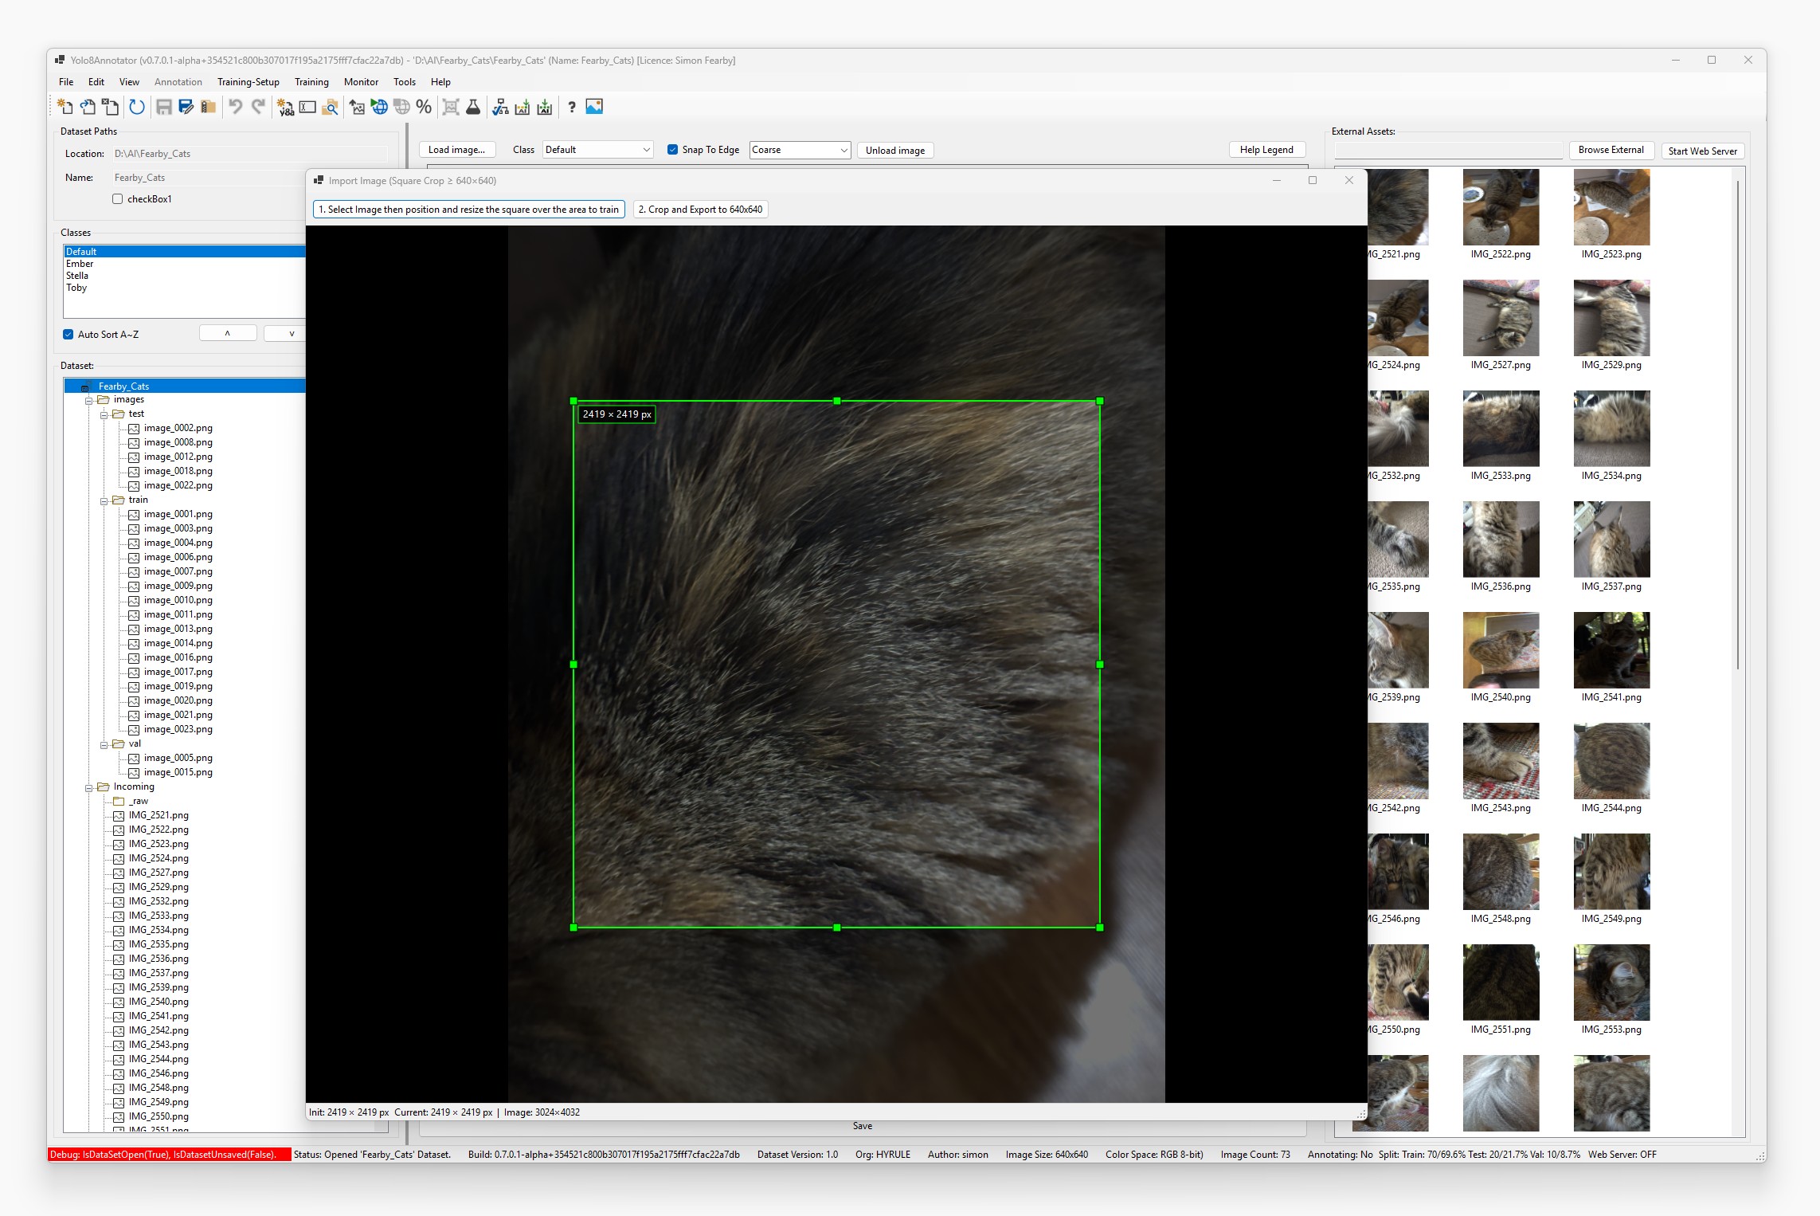Viewport: 1820px width, 1216px height.
Task: Open the Training-Setup menu
Action: pos(248,82)
